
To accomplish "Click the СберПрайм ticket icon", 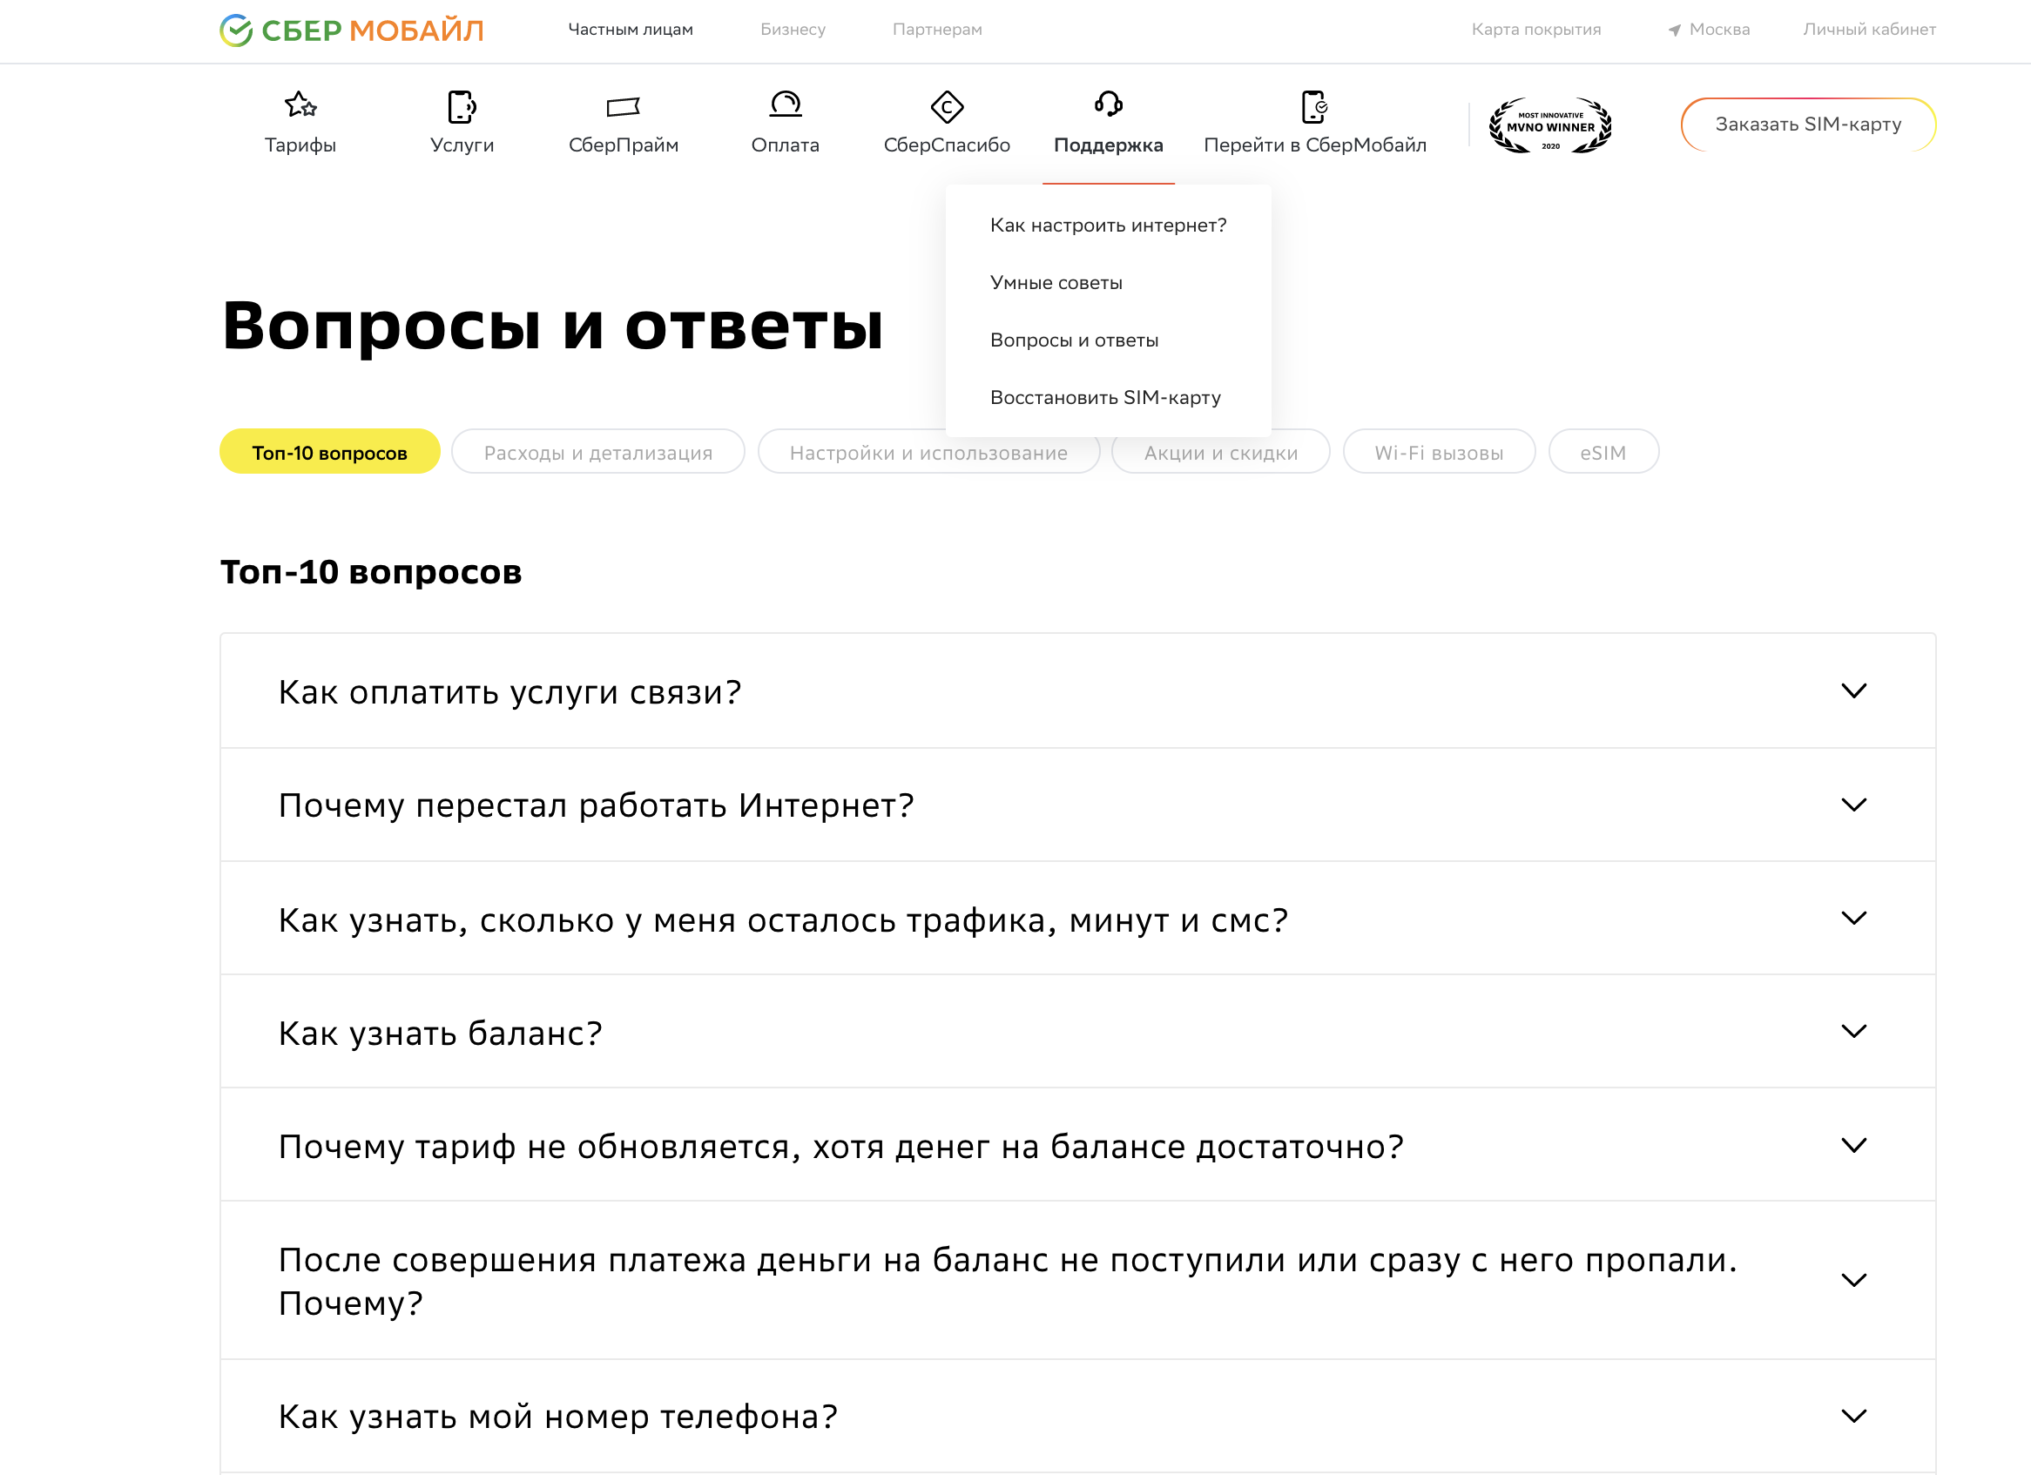I will 624,106.
